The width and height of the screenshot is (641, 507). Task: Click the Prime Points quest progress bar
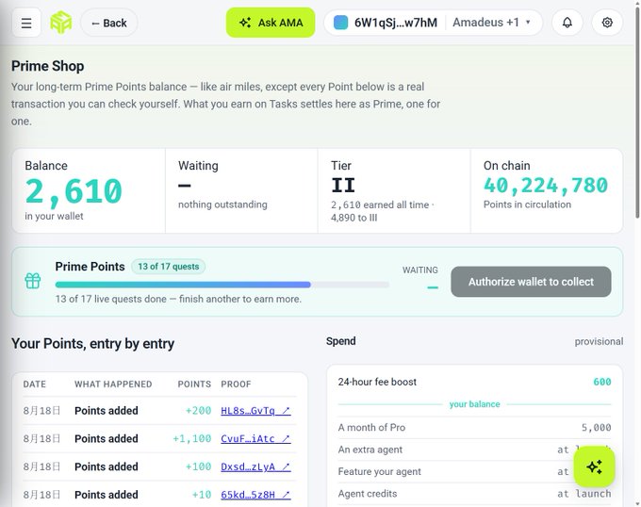(x=222, y=285)
